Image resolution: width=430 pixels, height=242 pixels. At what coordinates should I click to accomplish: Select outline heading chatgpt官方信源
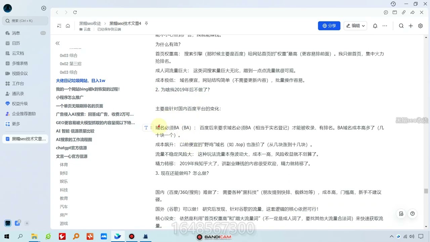point(71,148)
